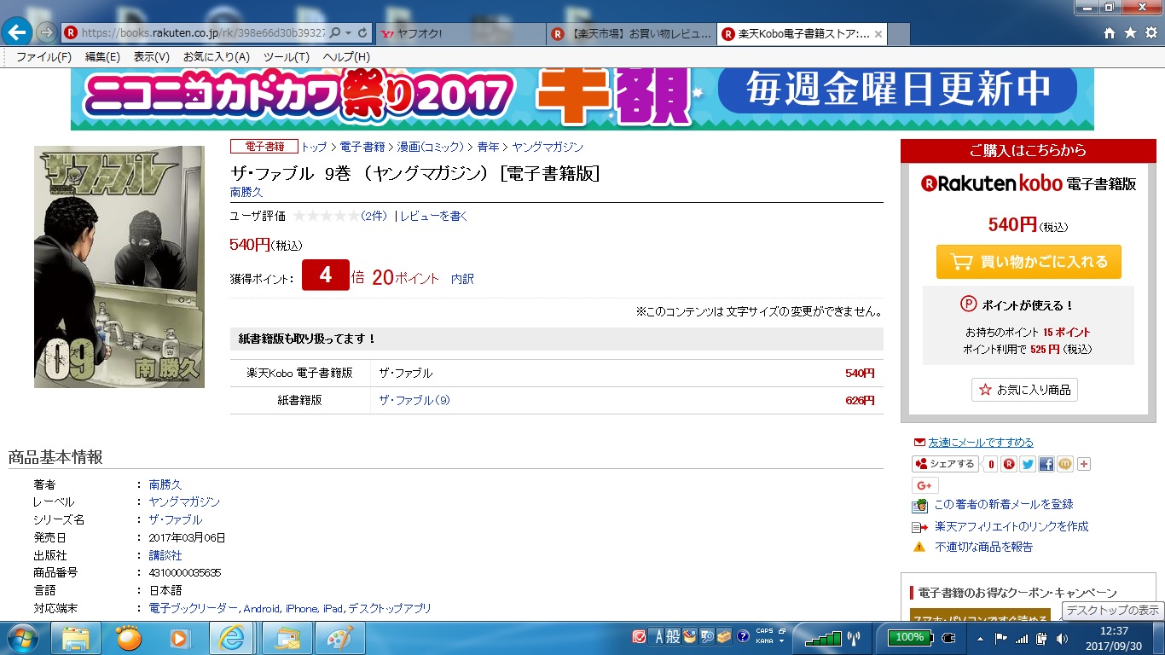Open お気に入り(A) menu
The image size is (1165, 655).
point(217,57)
